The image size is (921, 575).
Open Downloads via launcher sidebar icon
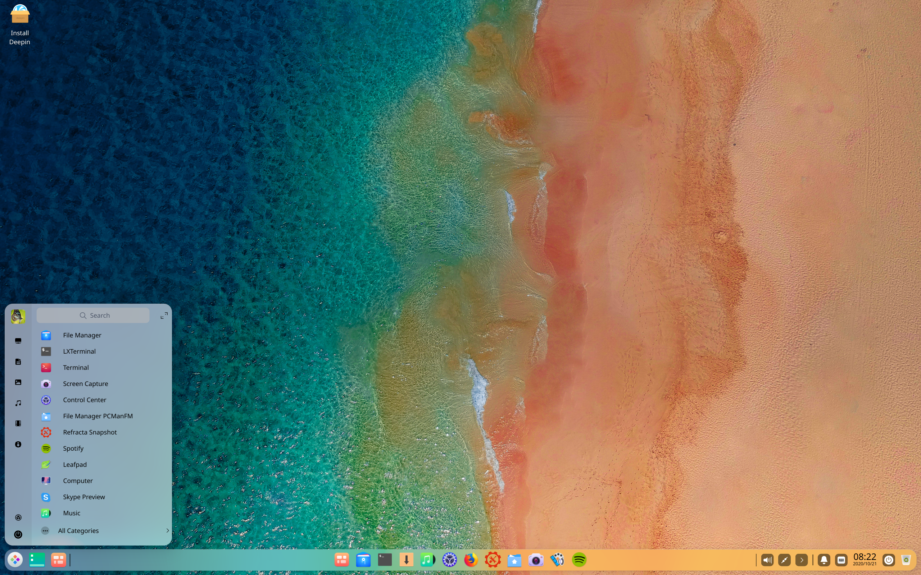18,444
